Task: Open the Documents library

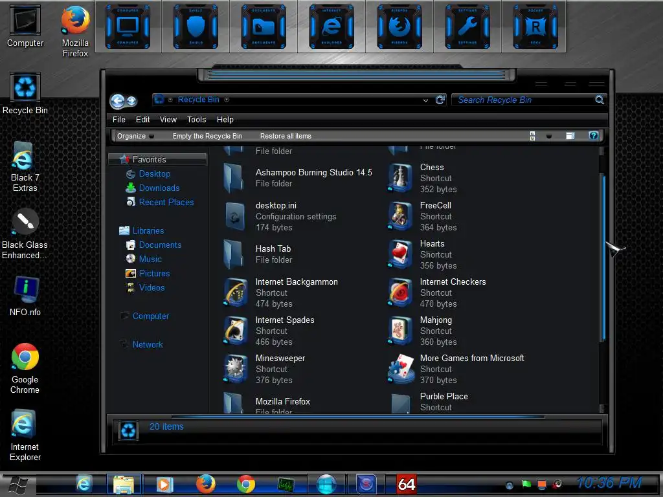Action: tap(160, 245)
